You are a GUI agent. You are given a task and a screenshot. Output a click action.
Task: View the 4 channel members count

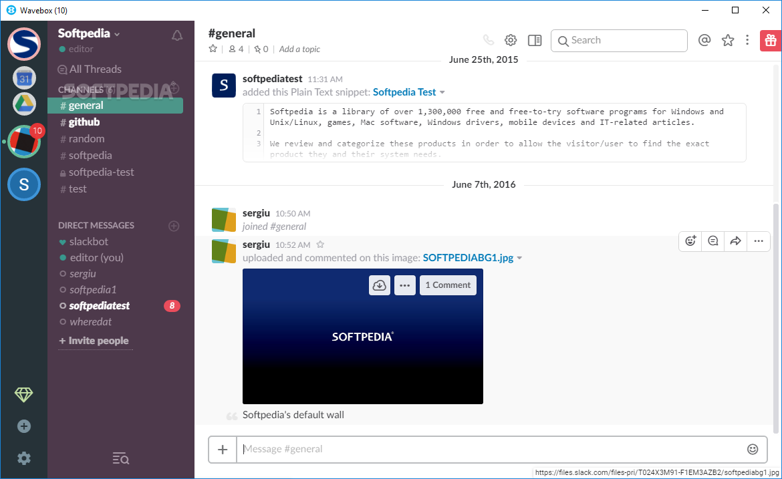[236, 49]
